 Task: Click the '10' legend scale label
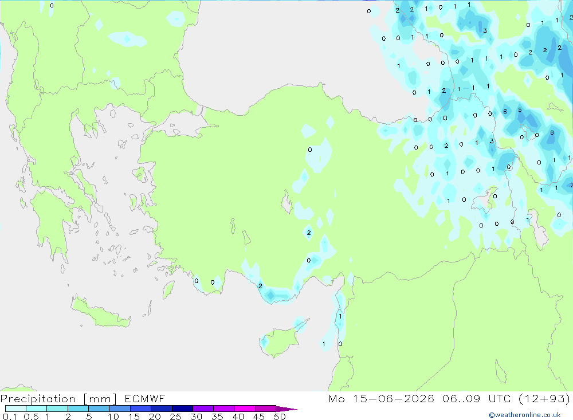[113, 417]
